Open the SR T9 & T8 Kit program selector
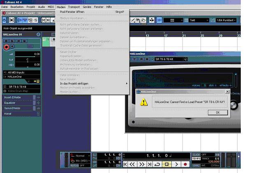 click(x=22, y=87)
